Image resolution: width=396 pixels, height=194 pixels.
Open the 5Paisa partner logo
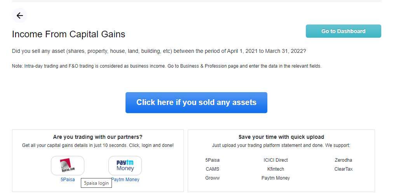(x=68, y=166)
